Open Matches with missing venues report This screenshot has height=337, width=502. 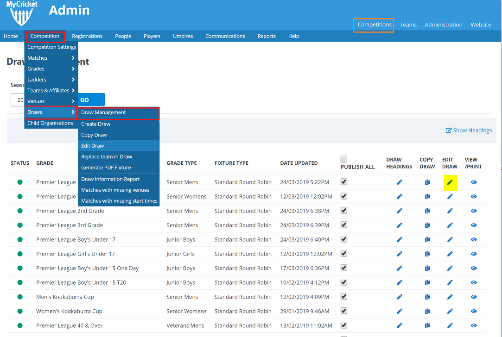pos(119,190)
